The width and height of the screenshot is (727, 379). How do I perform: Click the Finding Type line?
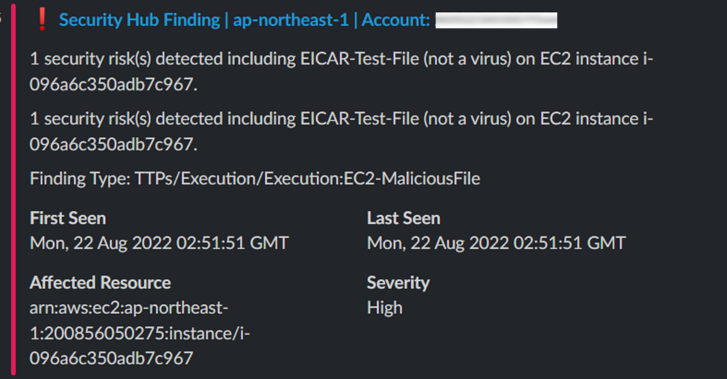click(x=254, y=179)
